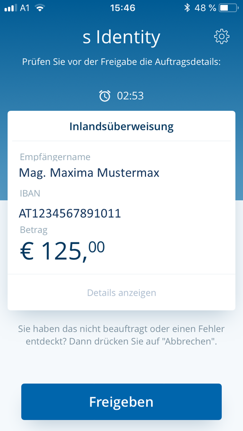The width and height of the screenshot is (243, 431).
Task: Tap the recipient name Mag. Maxima Mustermax
Action: tap(89, 173)
